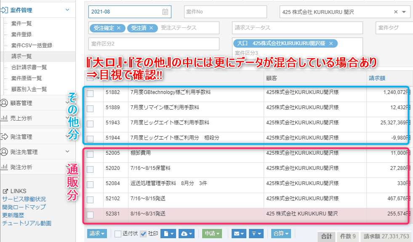Click the 発注分析 bar chart icon
The width and height of the screenshot is (413, 242).
point(4,167)
